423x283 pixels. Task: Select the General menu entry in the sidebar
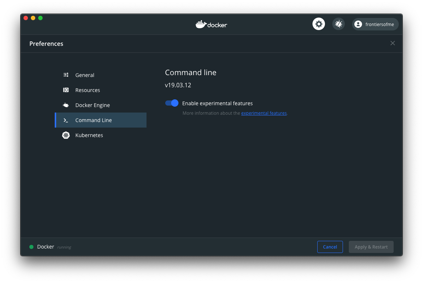(x=85, y=75)
